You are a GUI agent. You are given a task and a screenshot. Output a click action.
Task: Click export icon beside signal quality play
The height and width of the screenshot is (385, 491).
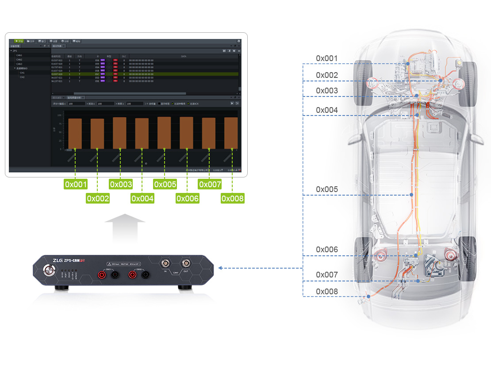click(238, 103)
